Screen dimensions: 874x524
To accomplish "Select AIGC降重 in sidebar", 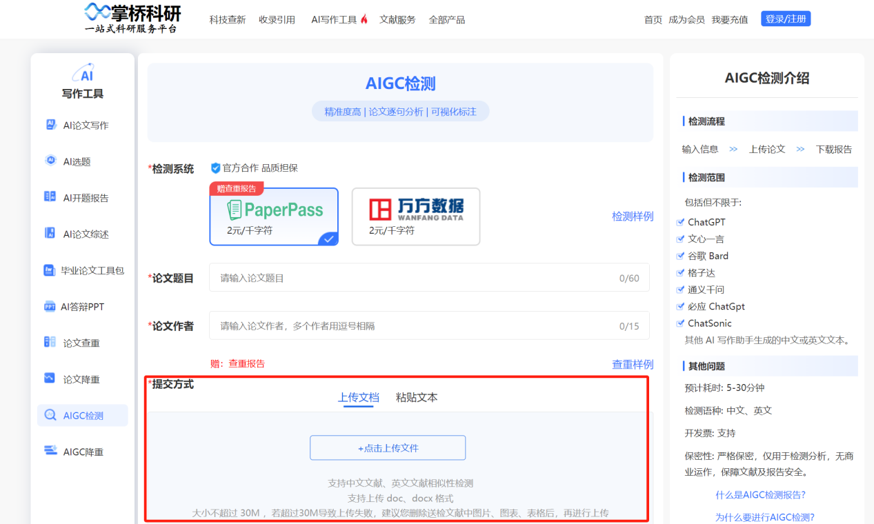I will point(82,452).
